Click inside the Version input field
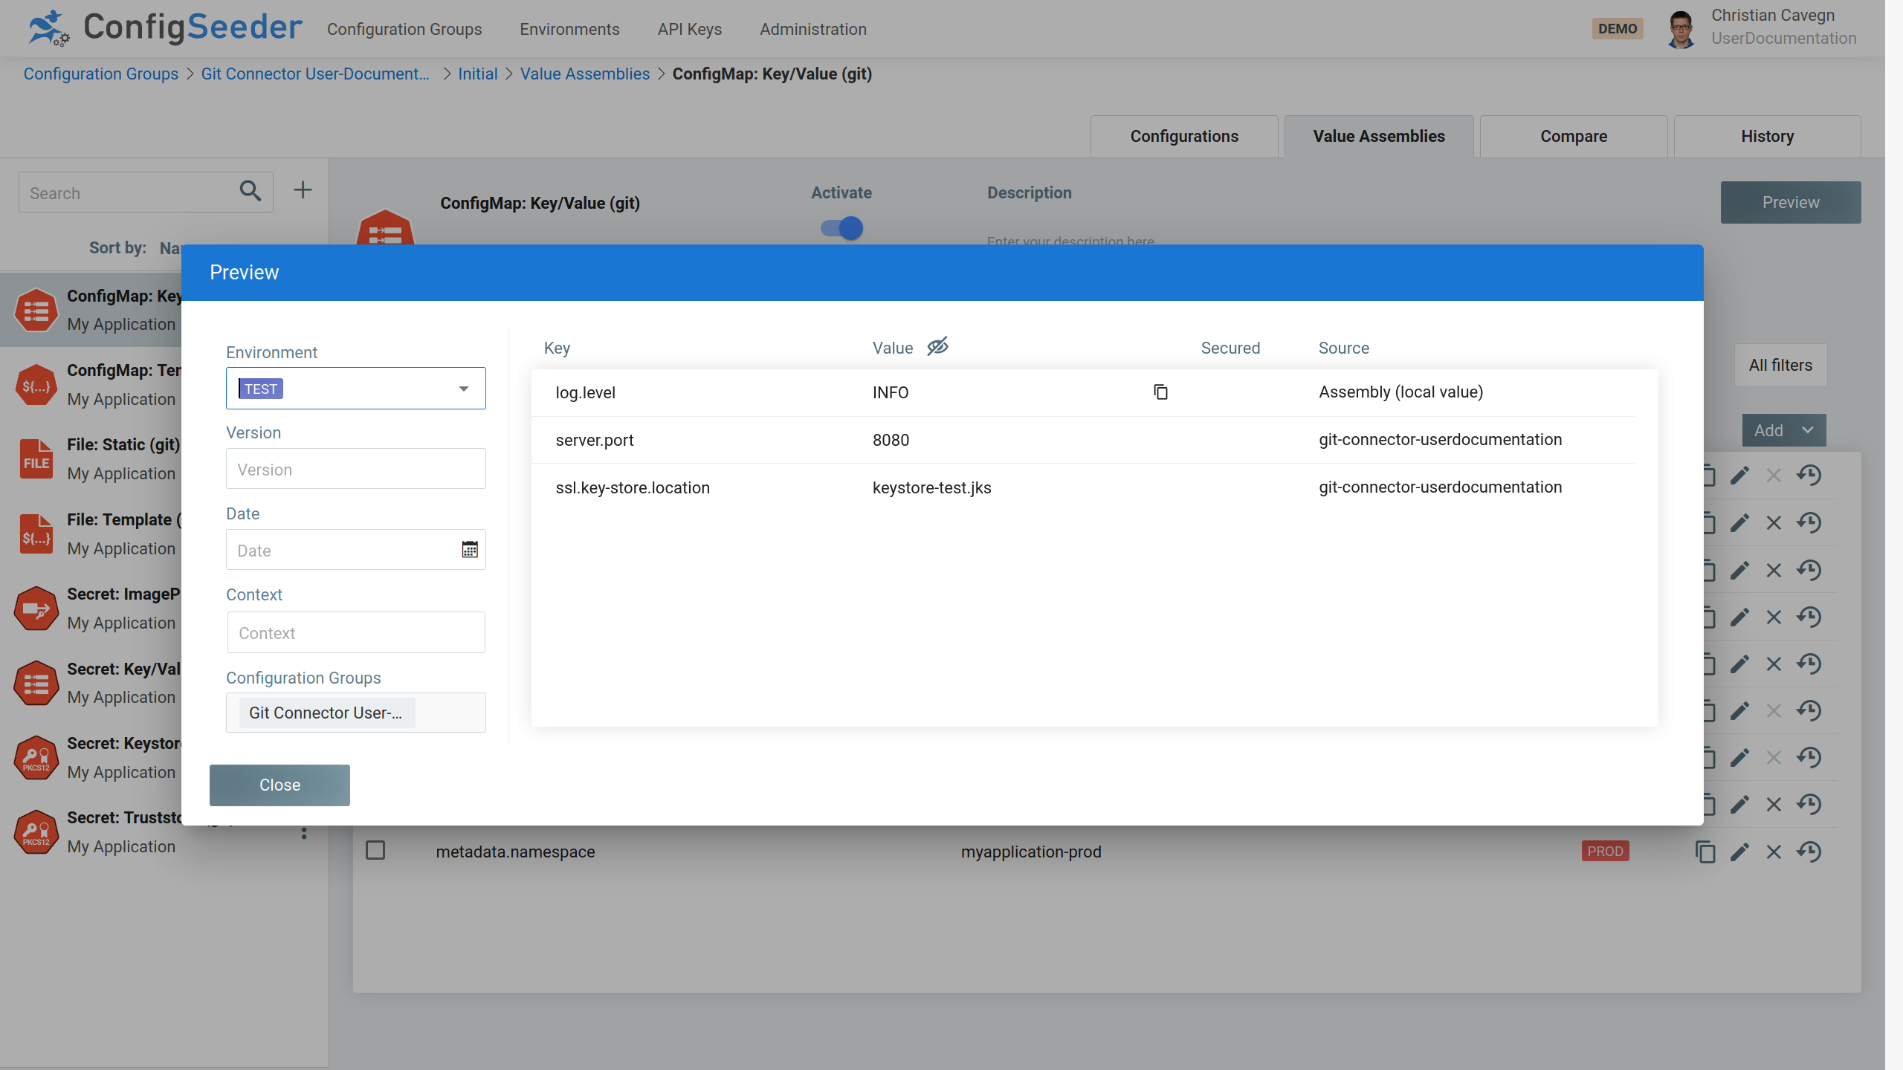Screen dimensions: 1903x1070 pyautogui.click(x=355, y=469)
